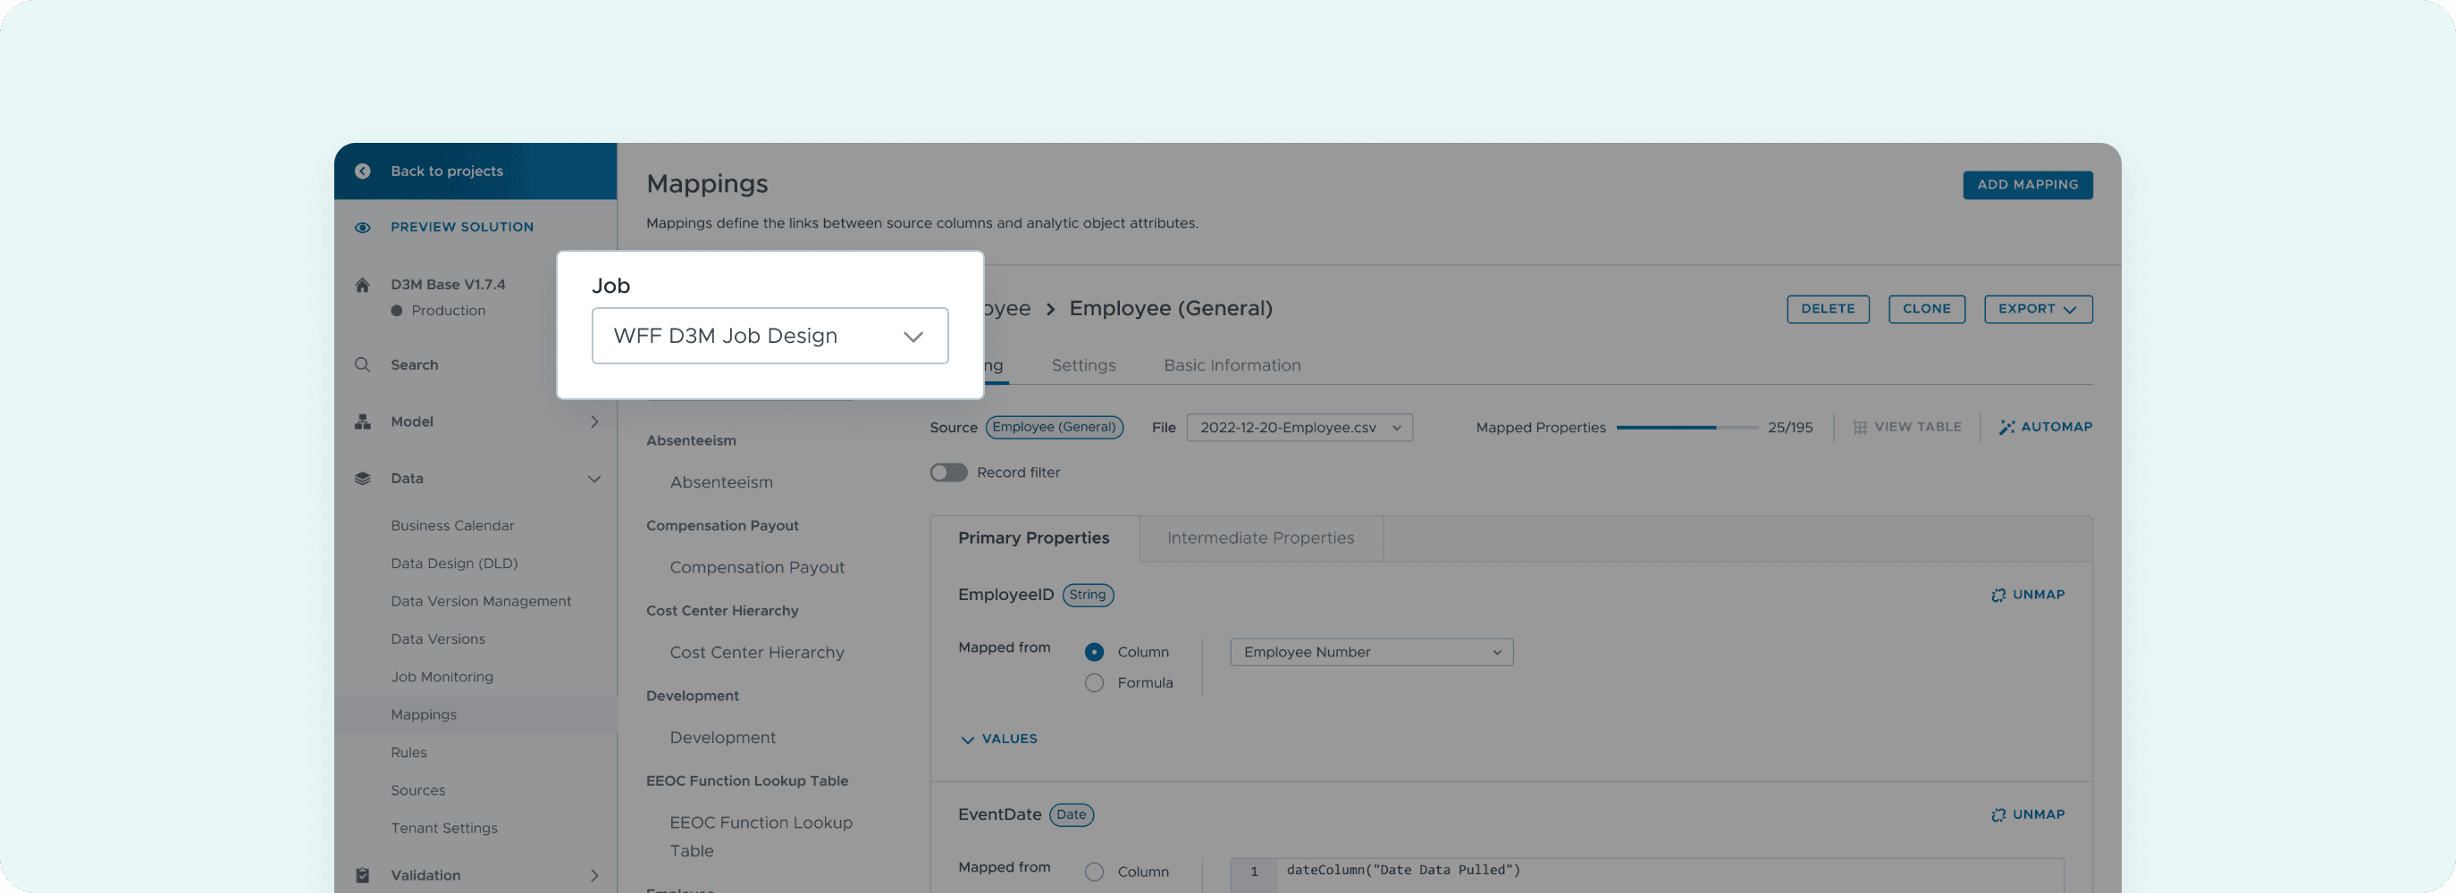
Task: Click the Automap magic wand icon
Action: (x=2007, y=427)
